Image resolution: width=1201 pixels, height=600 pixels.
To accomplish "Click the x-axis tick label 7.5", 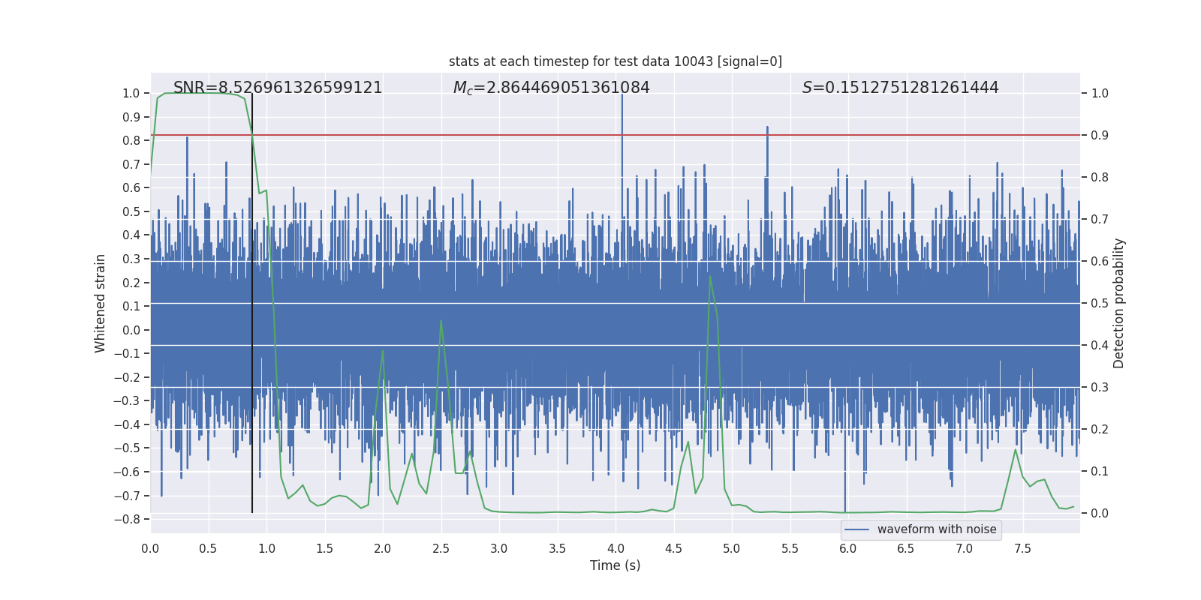I will pos(1022,549).
